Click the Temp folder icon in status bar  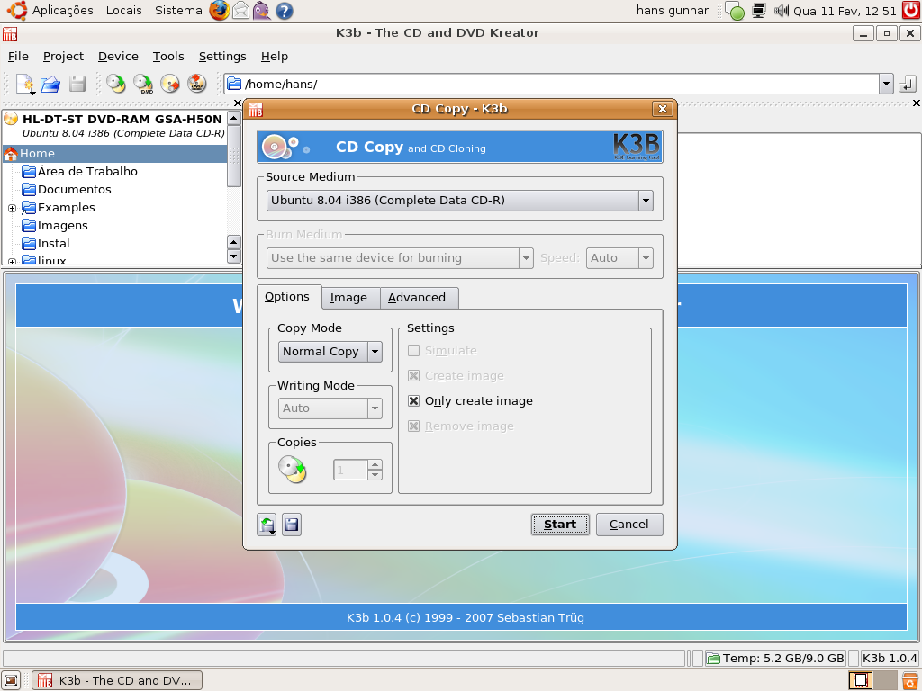pos(713,659)
